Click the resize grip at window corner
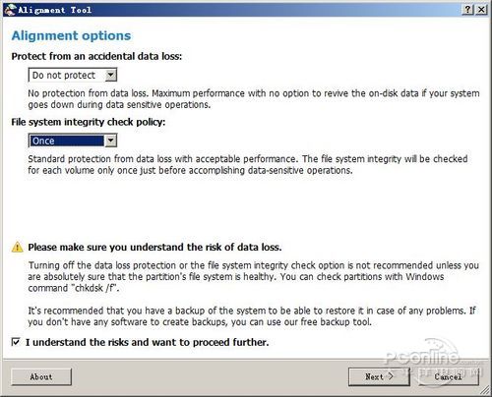Image resolution: width=492 pixels, height=397 pixels. (484, 390)
